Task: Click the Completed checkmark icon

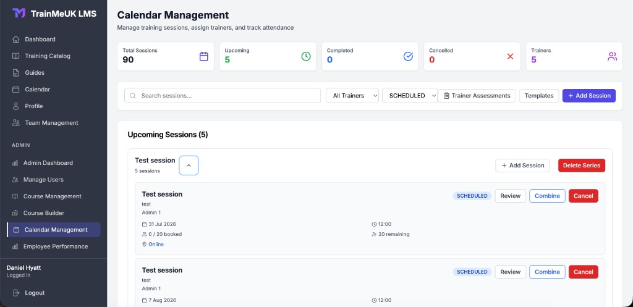Action: pyautogui.click(x=408, y=56)
